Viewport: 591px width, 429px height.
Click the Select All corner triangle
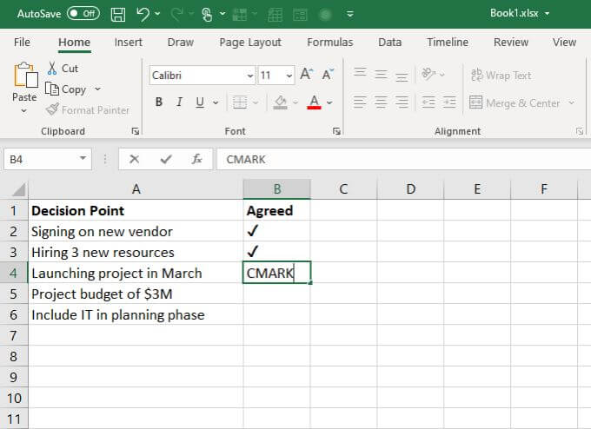tap(18, 189)
